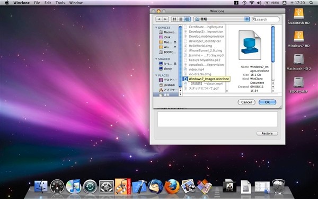Click the Wi-Fi status menu icon
This screenshot has width=318, height=199.
pos(252,3)
